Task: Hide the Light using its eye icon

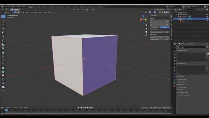Action: (x=207, y=21)
